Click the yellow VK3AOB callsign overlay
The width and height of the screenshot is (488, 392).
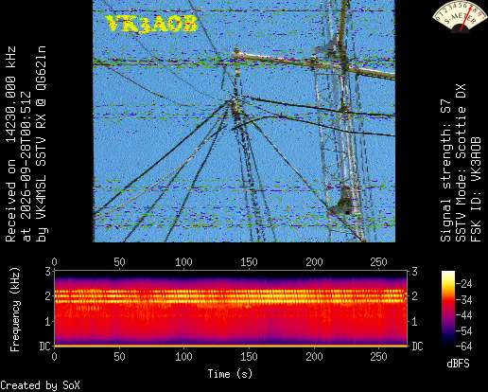tap(151, 24)
